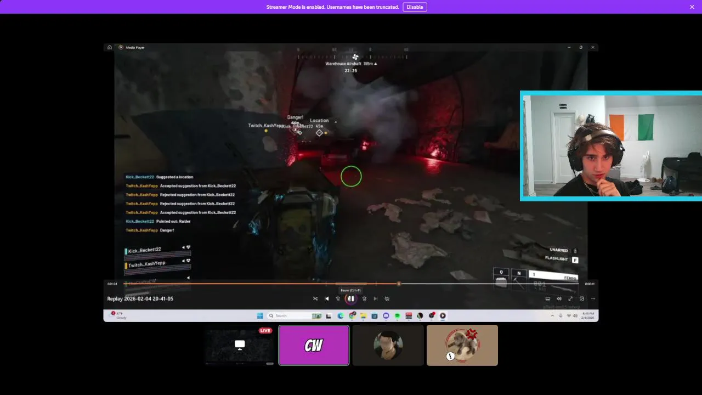702x395 pixels.
Task: Select the LIVE screen share thumbnail
Action: pyautogui.click(x=240, y=345)
